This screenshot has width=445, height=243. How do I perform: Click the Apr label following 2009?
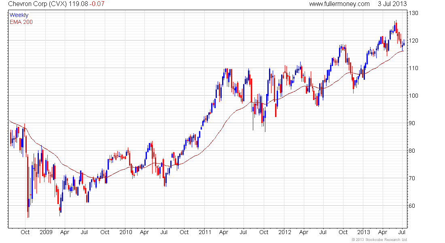click(x=65, y=232)
